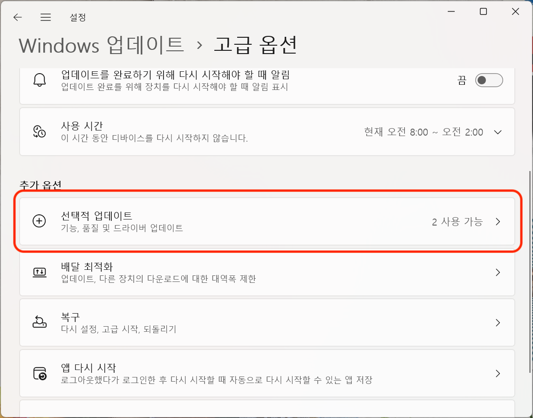Close the Settings window
533x418 pixels.
pyautogui.click(x=515, y=12)
